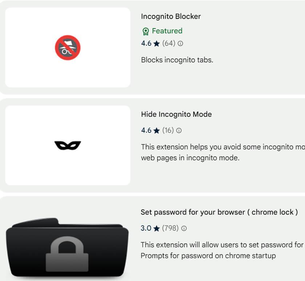The image size is (305, 281).
Task: Click the (64) review count
Action: click(x=169, y=44)
